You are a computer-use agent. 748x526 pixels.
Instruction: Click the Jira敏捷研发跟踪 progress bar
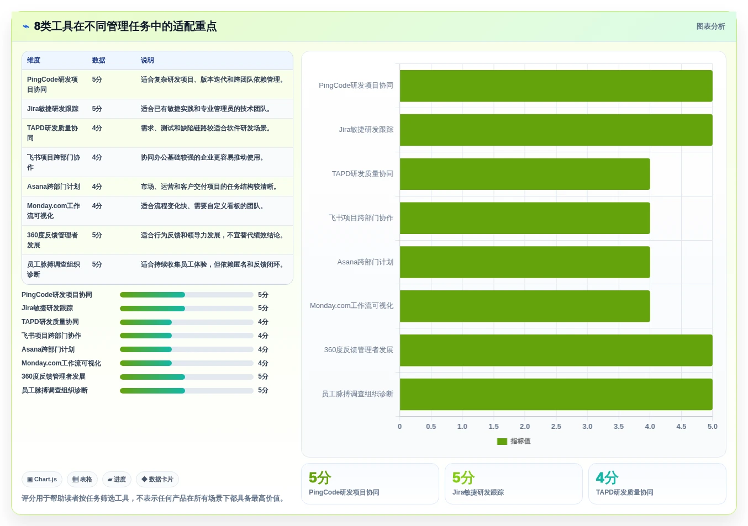click(x=187, y=309)
